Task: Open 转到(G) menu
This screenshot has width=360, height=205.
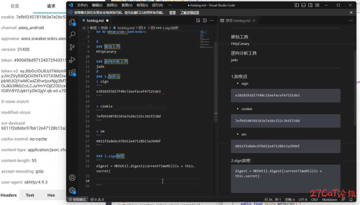Action: (142, 5)
